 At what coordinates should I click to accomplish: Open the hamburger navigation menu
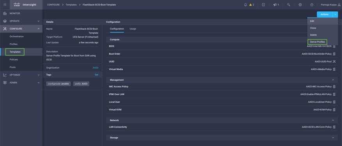(5, 5)
